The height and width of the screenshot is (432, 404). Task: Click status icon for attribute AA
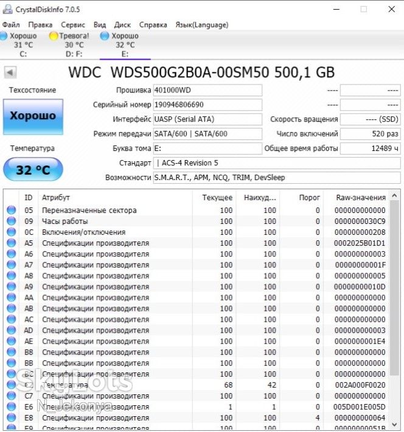pos(12,298)
